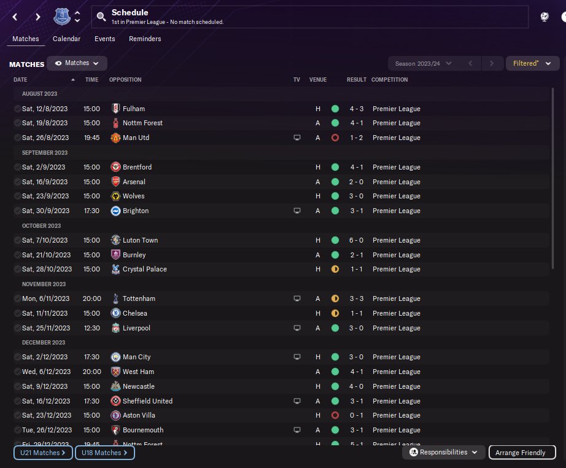Click the Sheffield United club crest

coord(115,401)
